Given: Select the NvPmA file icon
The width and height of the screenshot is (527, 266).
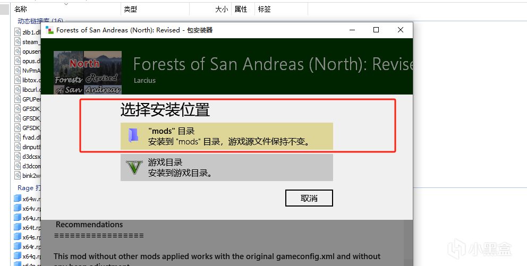Looking at the screenshot, I should tap(18, 70).
